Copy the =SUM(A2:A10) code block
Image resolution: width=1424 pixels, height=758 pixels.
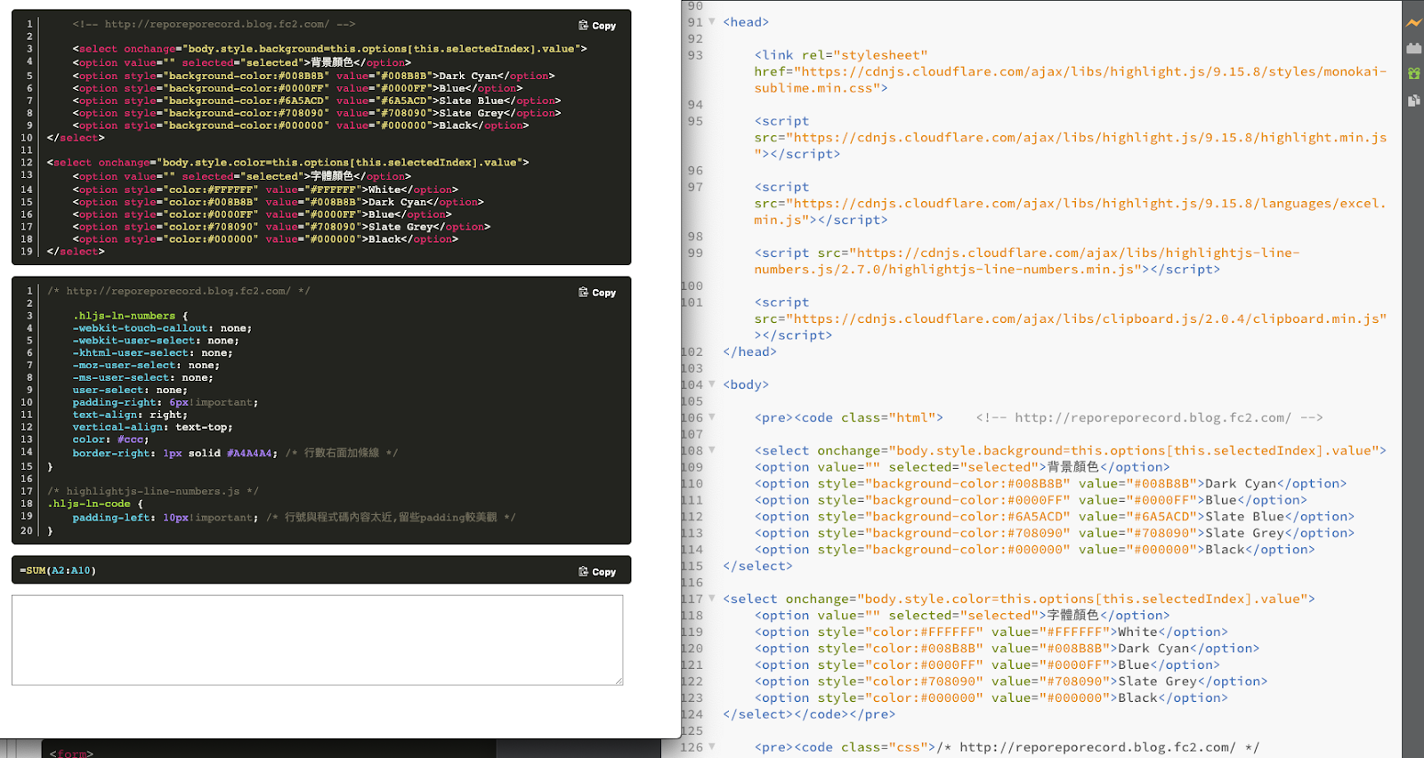(597, 572)
